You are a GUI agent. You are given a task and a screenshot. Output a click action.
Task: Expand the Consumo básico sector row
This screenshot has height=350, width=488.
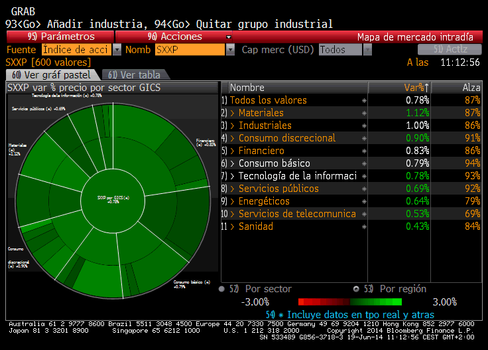tap(232, 163)
